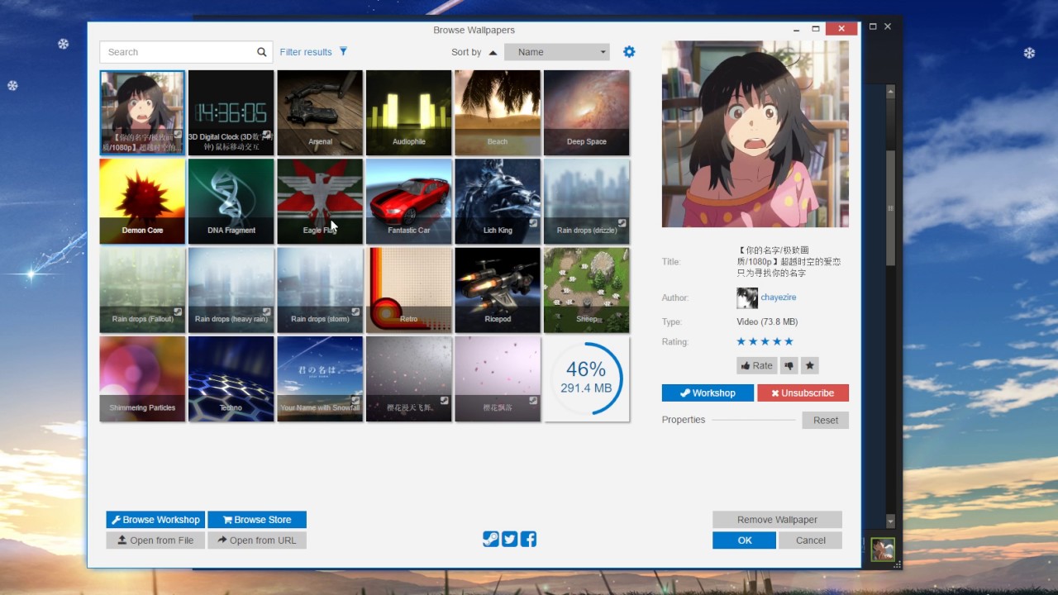Select the Deep Space wallpaper thumbnail

coord(586,112)
